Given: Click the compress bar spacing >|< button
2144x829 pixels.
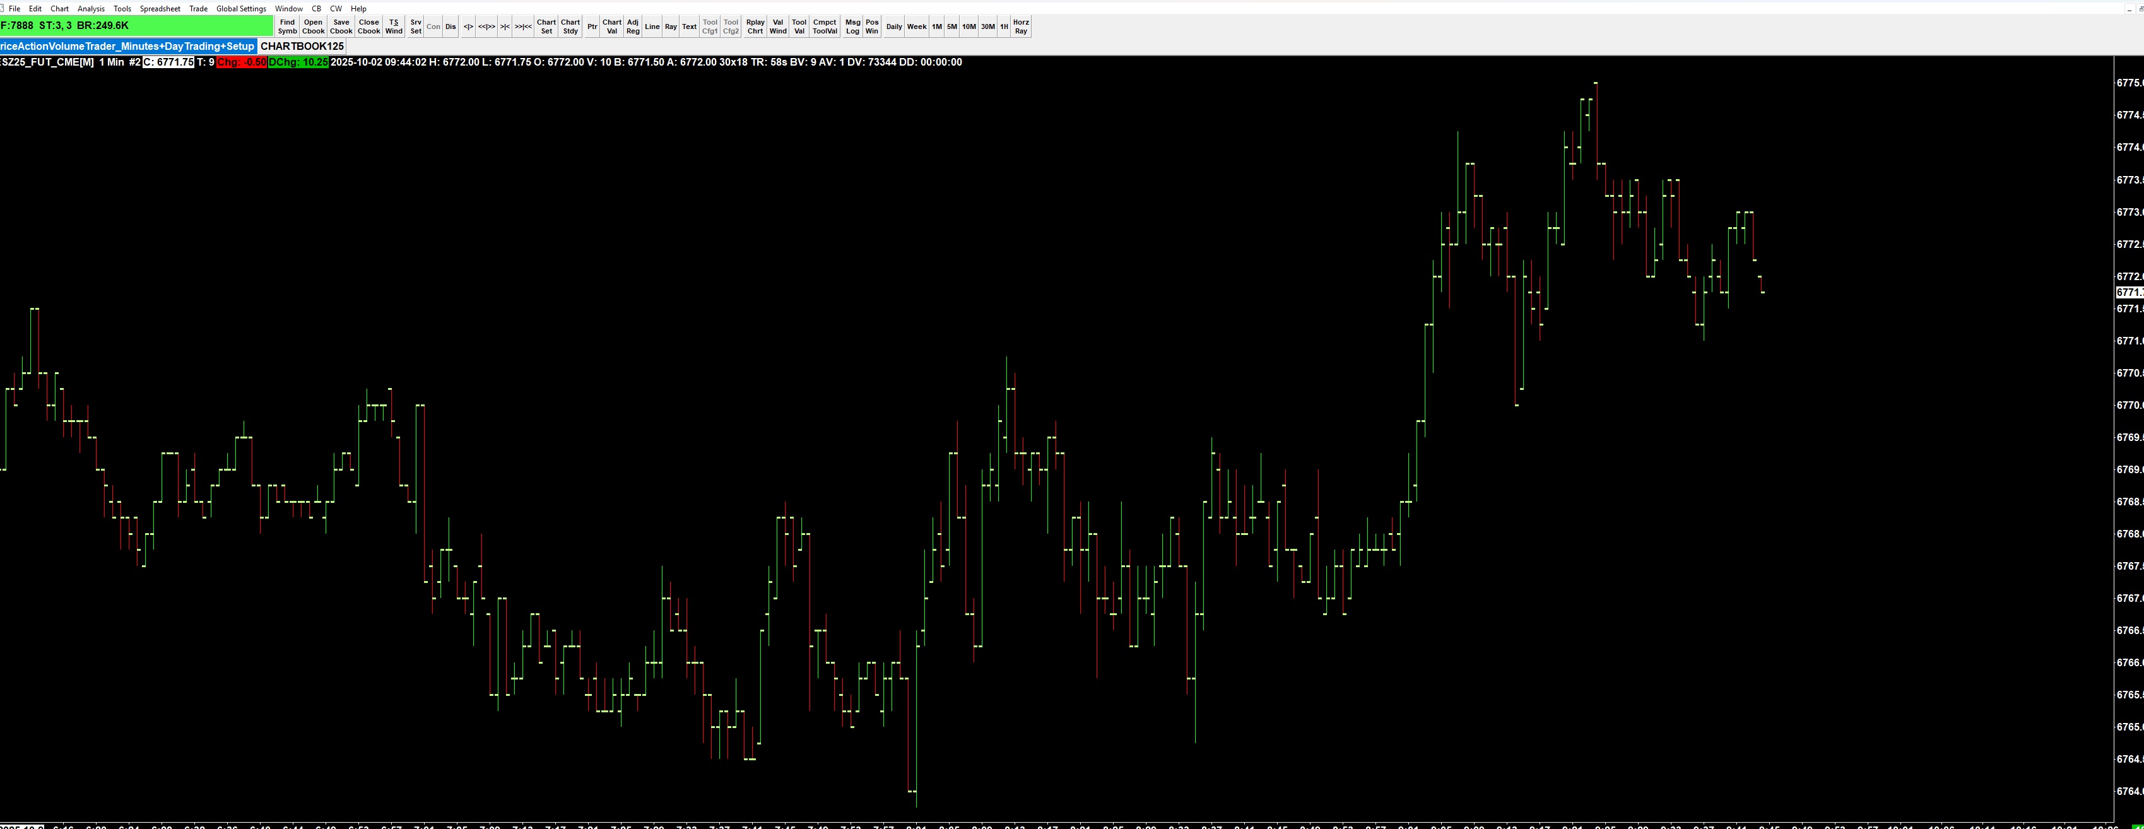Looking at the screenshot, I should 504,26.
